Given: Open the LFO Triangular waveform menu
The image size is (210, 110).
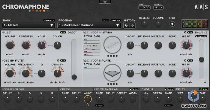Looking at the screenshot, I should [x=130, y=89].
